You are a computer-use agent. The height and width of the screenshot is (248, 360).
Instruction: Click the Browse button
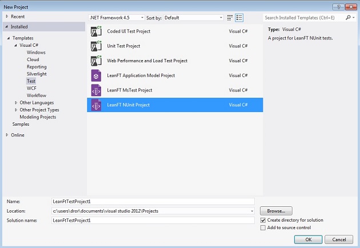276,211
